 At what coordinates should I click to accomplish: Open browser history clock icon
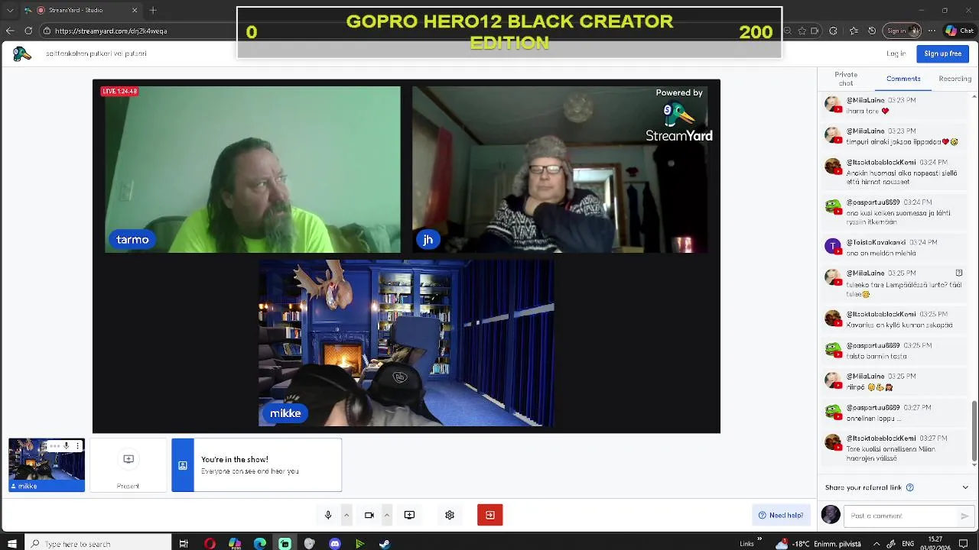872,31
